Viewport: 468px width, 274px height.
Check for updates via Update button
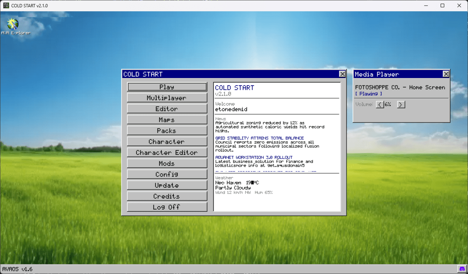point(167,185)
